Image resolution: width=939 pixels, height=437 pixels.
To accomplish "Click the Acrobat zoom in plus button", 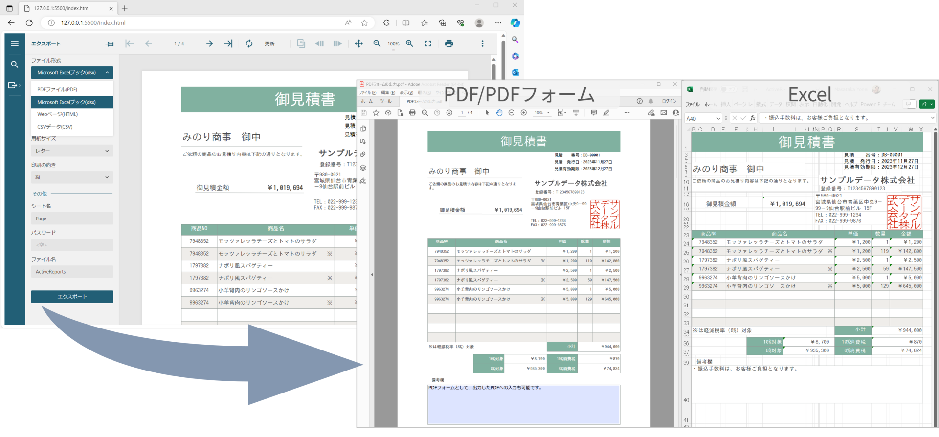I will pos(524,113).
